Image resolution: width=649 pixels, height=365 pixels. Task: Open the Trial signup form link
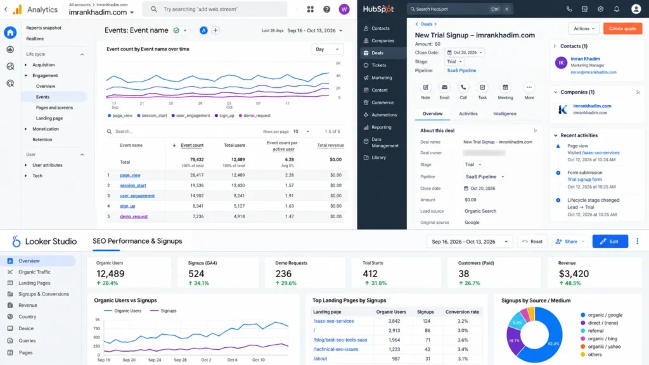[x=584, y=180]
